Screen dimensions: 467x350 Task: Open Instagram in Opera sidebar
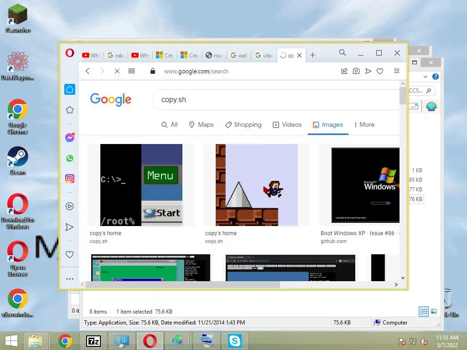pyautogui.click(x=70, y=179)
